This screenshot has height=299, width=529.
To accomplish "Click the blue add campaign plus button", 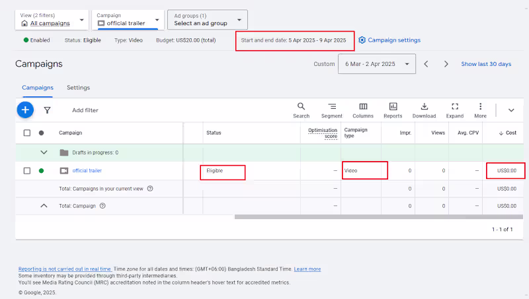I will [x=25, y=110].
